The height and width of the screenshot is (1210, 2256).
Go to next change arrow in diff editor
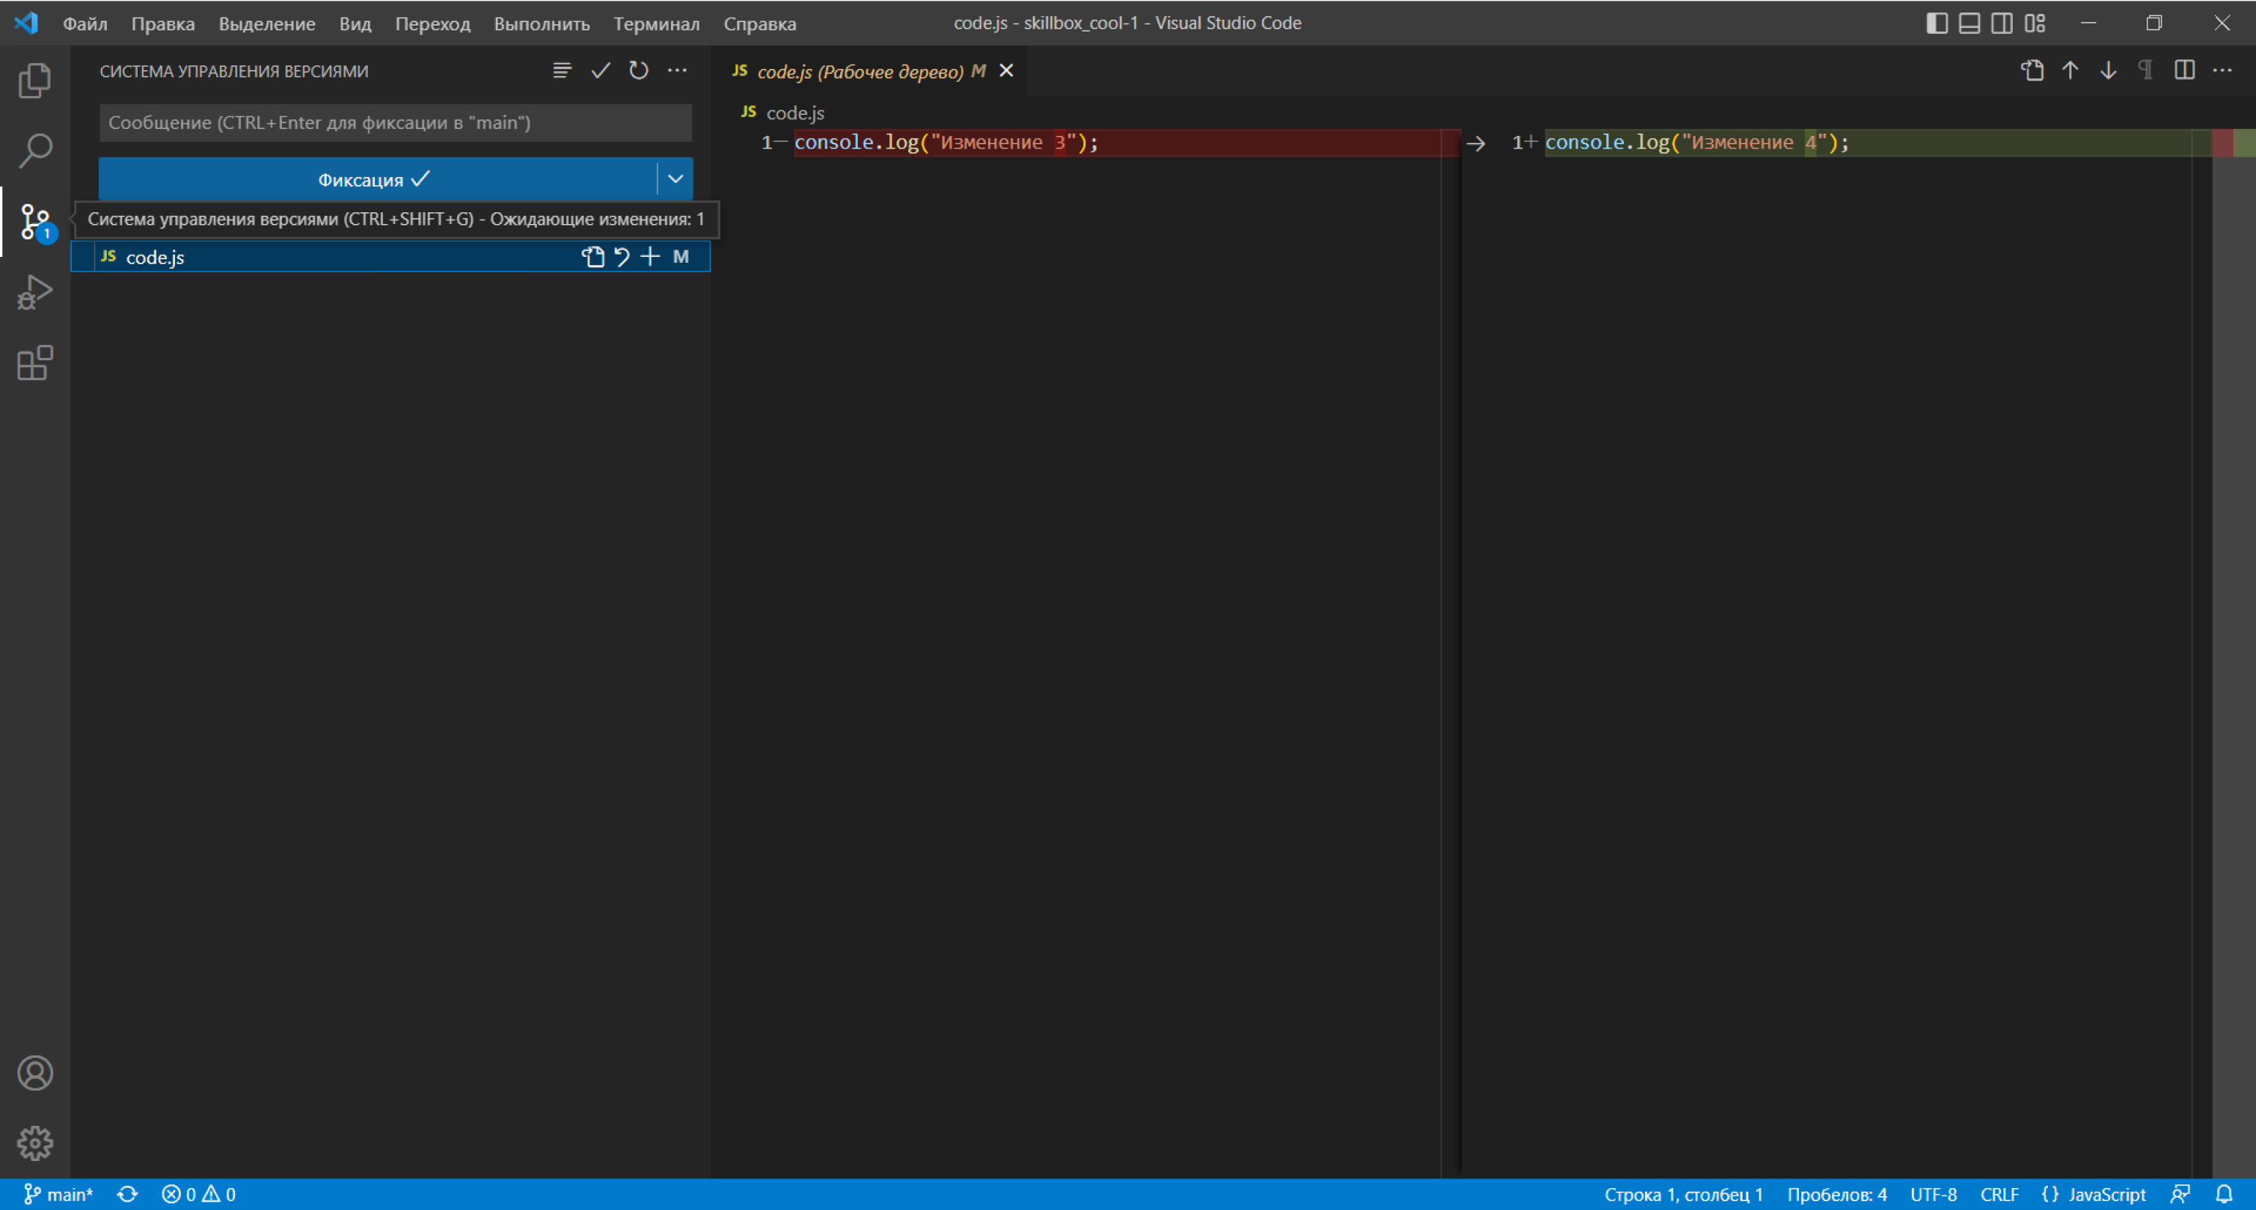[x=2108, y=71]
